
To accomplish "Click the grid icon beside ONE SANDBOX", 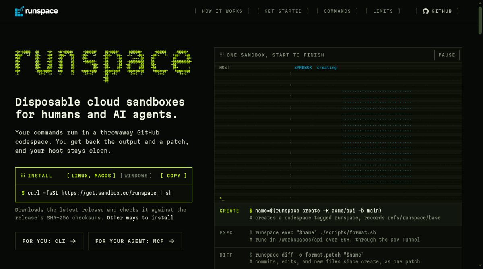I will coord(221,55).
